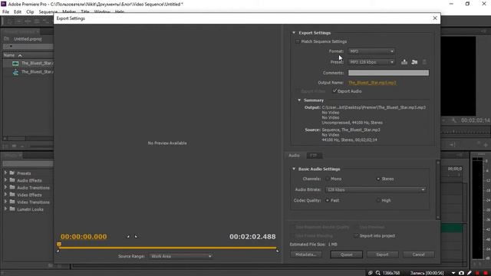The image size is (491, 276).
Task: Expand the Video Effects folder
Action: click(x=5, y=194)
